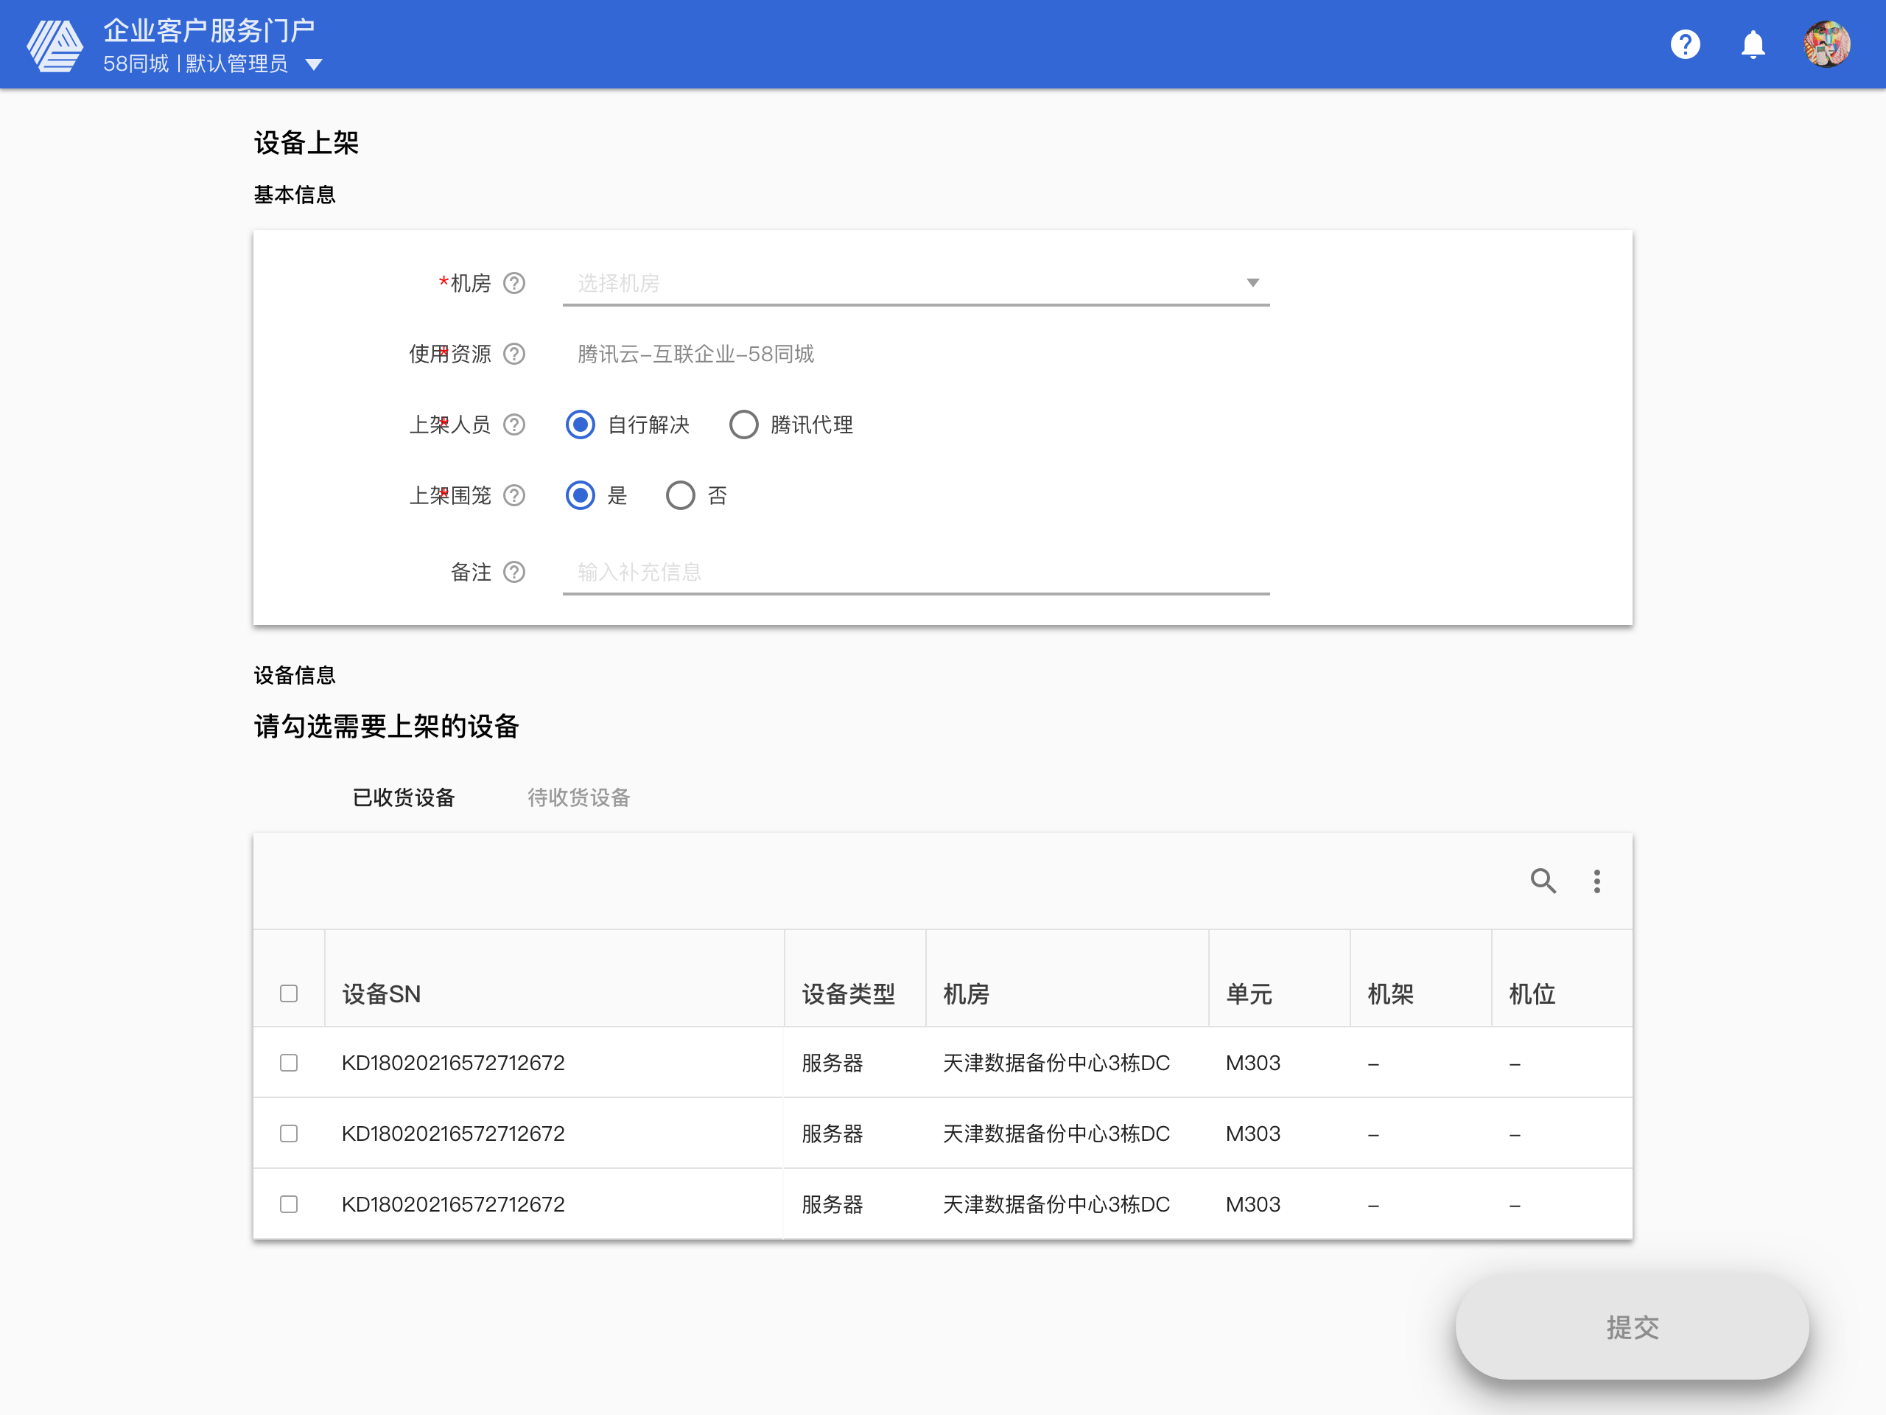Click the first row's 服务器 cell
Image resolution: width=1886 pixels, height=1415 pixels.
click(x=832, y=1063)
